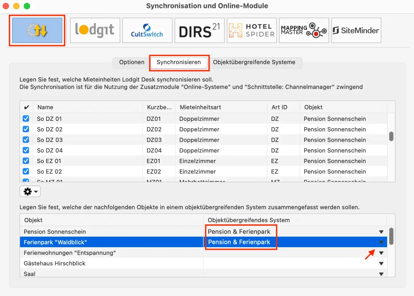
Task: Sort by Mieteinheitsart column header
Action: click(221, 107)
